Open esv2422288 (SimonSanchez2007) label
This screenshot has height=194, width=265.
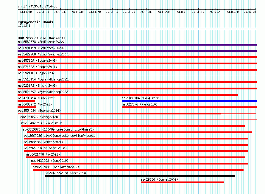(x=44, y=54)
